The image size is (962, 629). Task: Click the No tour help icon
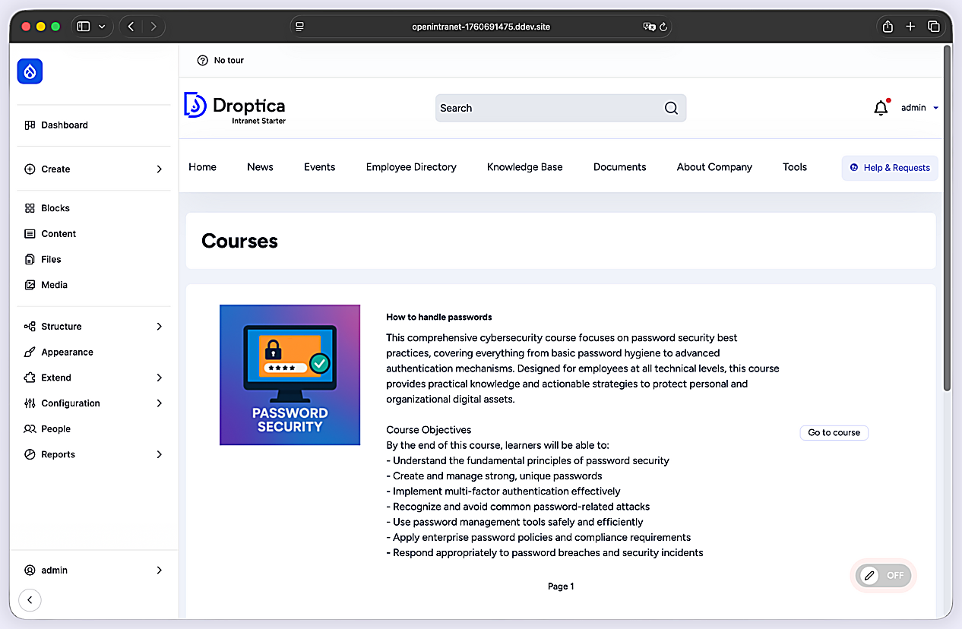202,61
